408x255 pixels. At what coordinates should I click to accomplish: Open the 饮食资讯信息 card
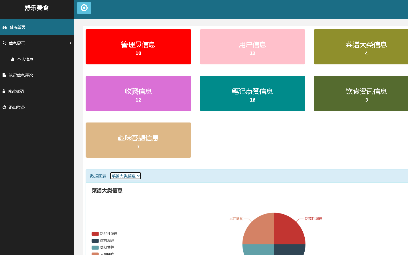pyautogui.click(x=361, y=94)
